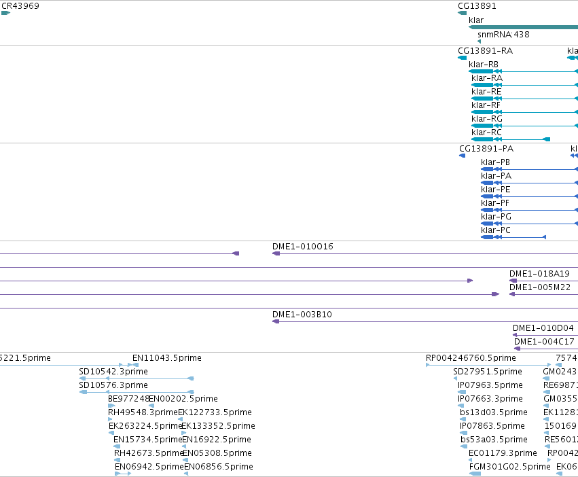Select the klar gene bar
Screen dimensions: 578x477
pyautogui.click(x=523, y=27)
